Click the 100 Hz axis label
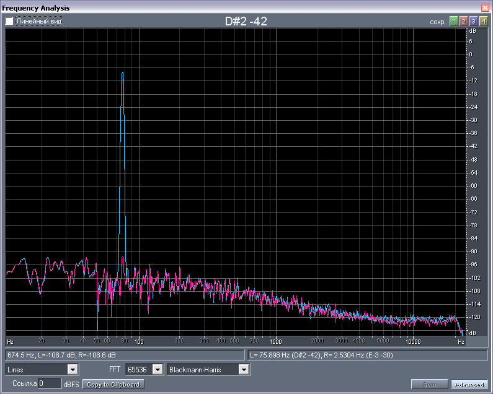 pyautogui.click(x=139, y=341)
